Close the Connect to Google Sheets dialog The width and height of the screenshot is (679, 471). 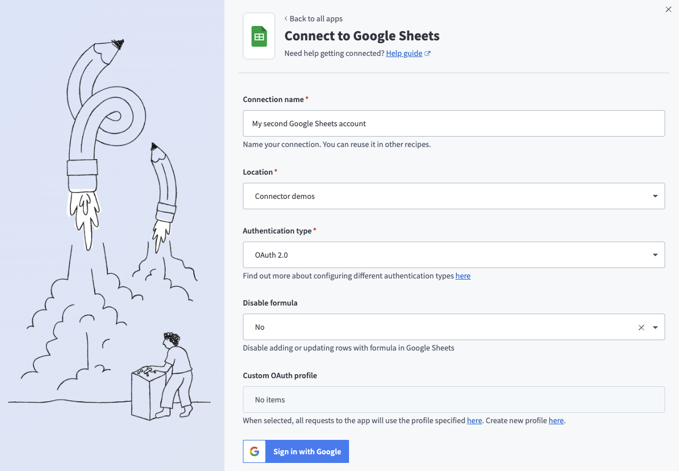click(x=668, y=9)
